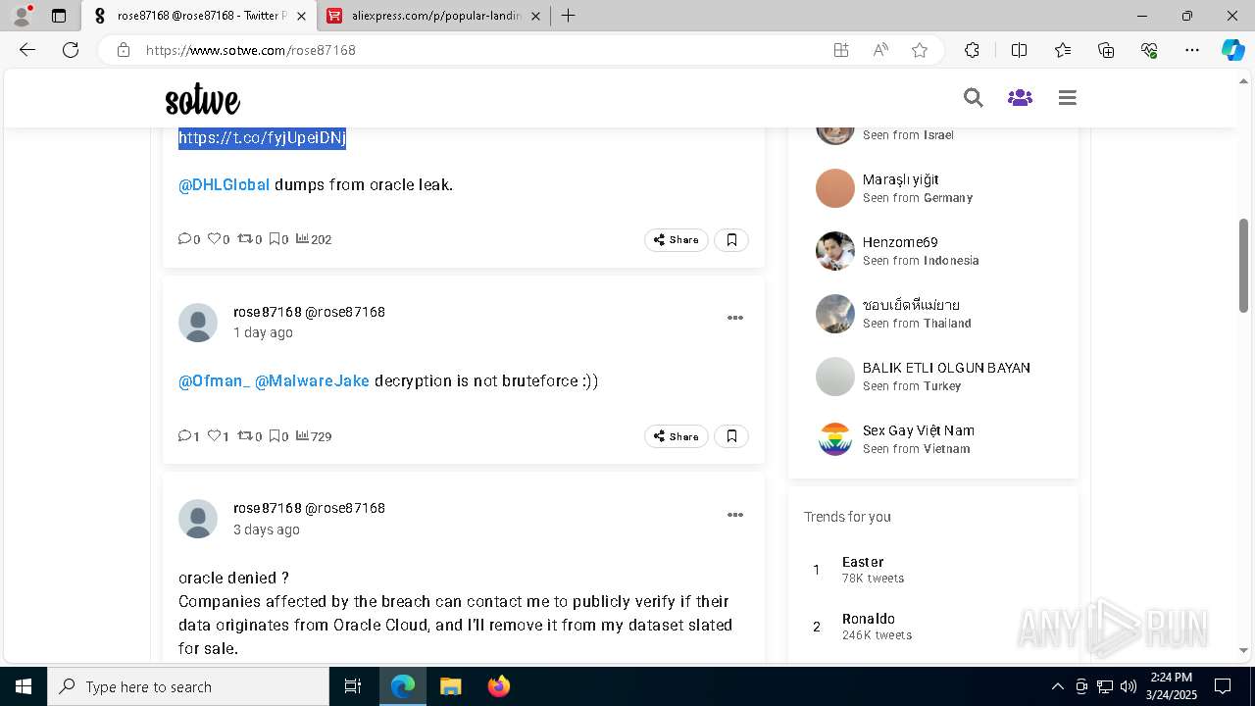Click views count 729 icon
1255x706 pixels.
click(x=303, y=435)
